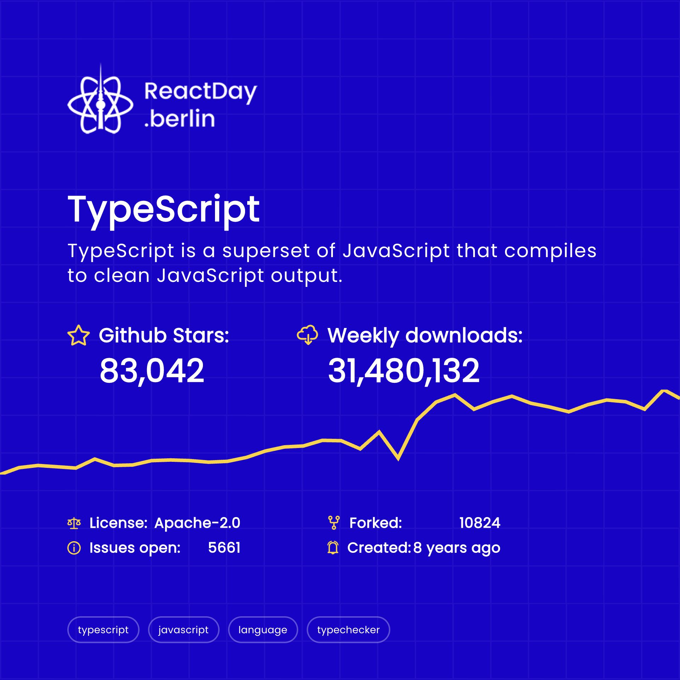680x680 pixels.
Task: Click the open issues number 5661
Action: point(224,548)
